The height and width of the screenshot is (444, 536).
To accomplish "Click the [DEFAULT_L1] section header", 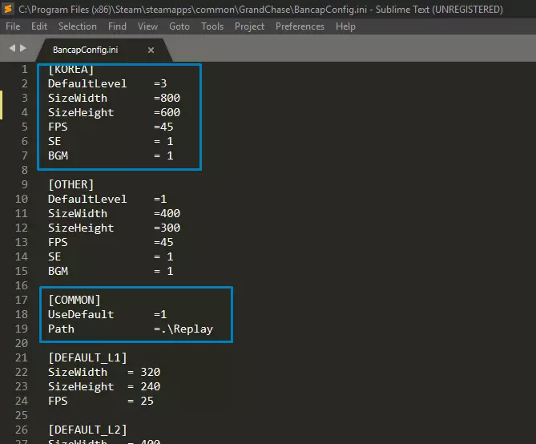I will point(87,357).
